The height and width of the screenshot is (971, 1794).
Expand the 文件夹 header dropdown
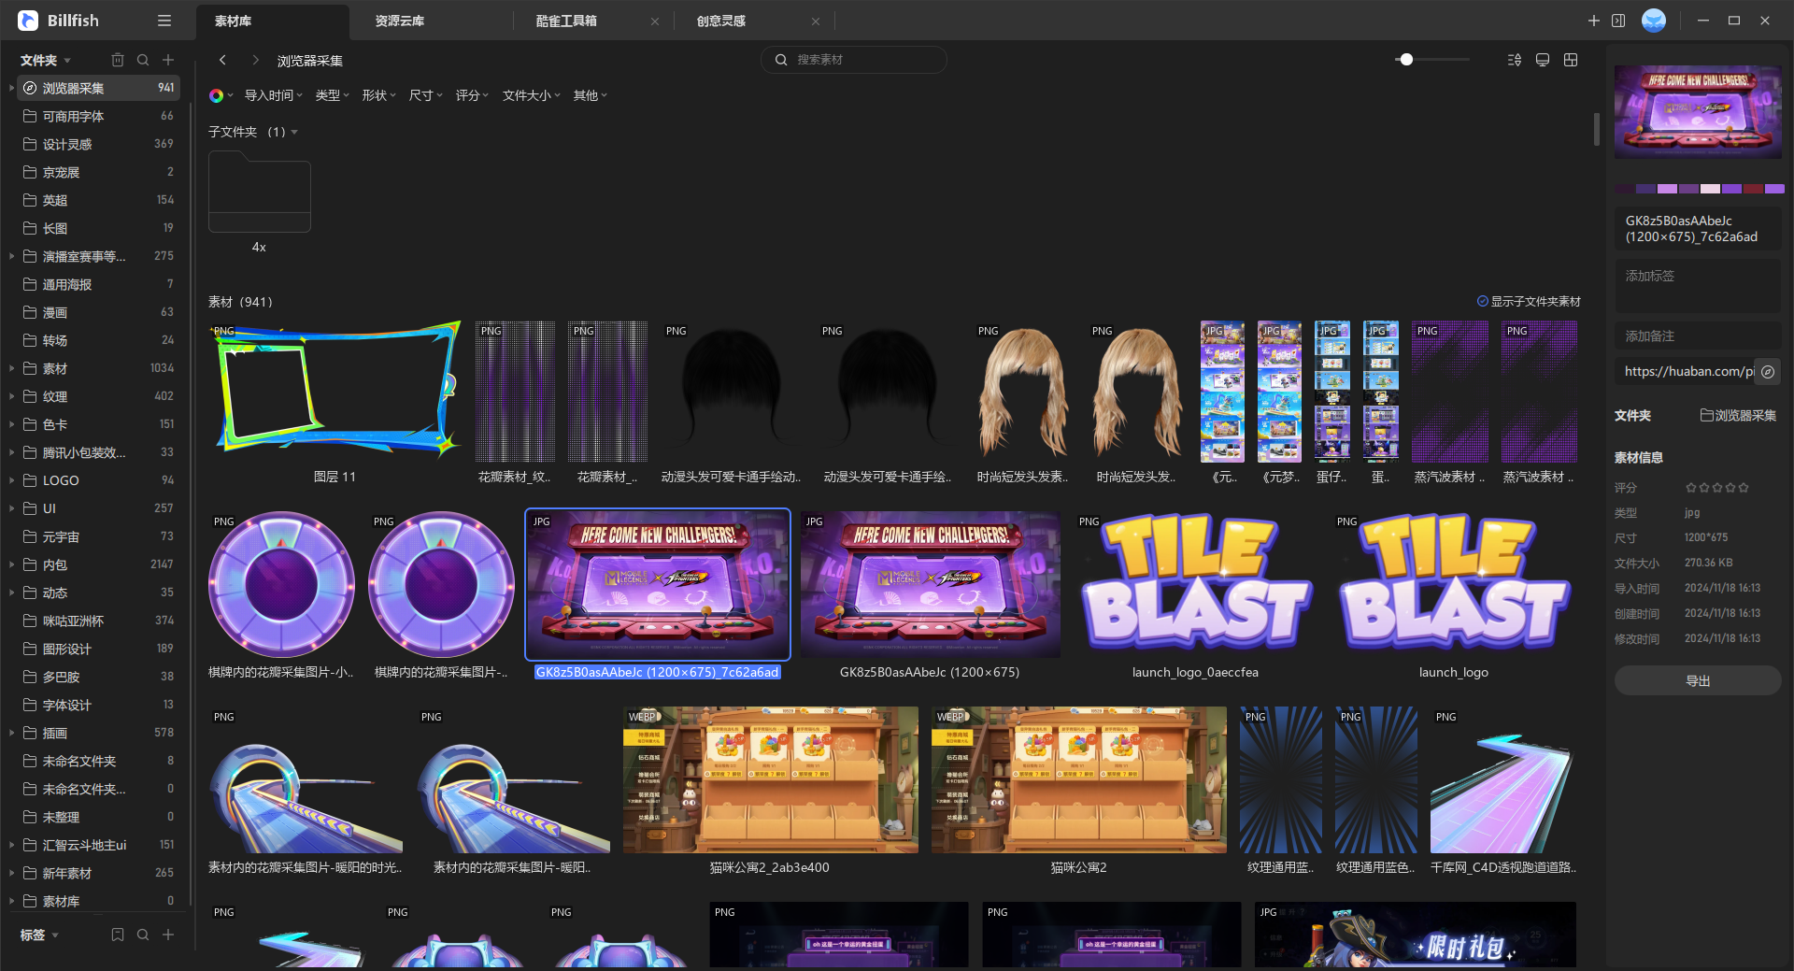tap(67, 60)
